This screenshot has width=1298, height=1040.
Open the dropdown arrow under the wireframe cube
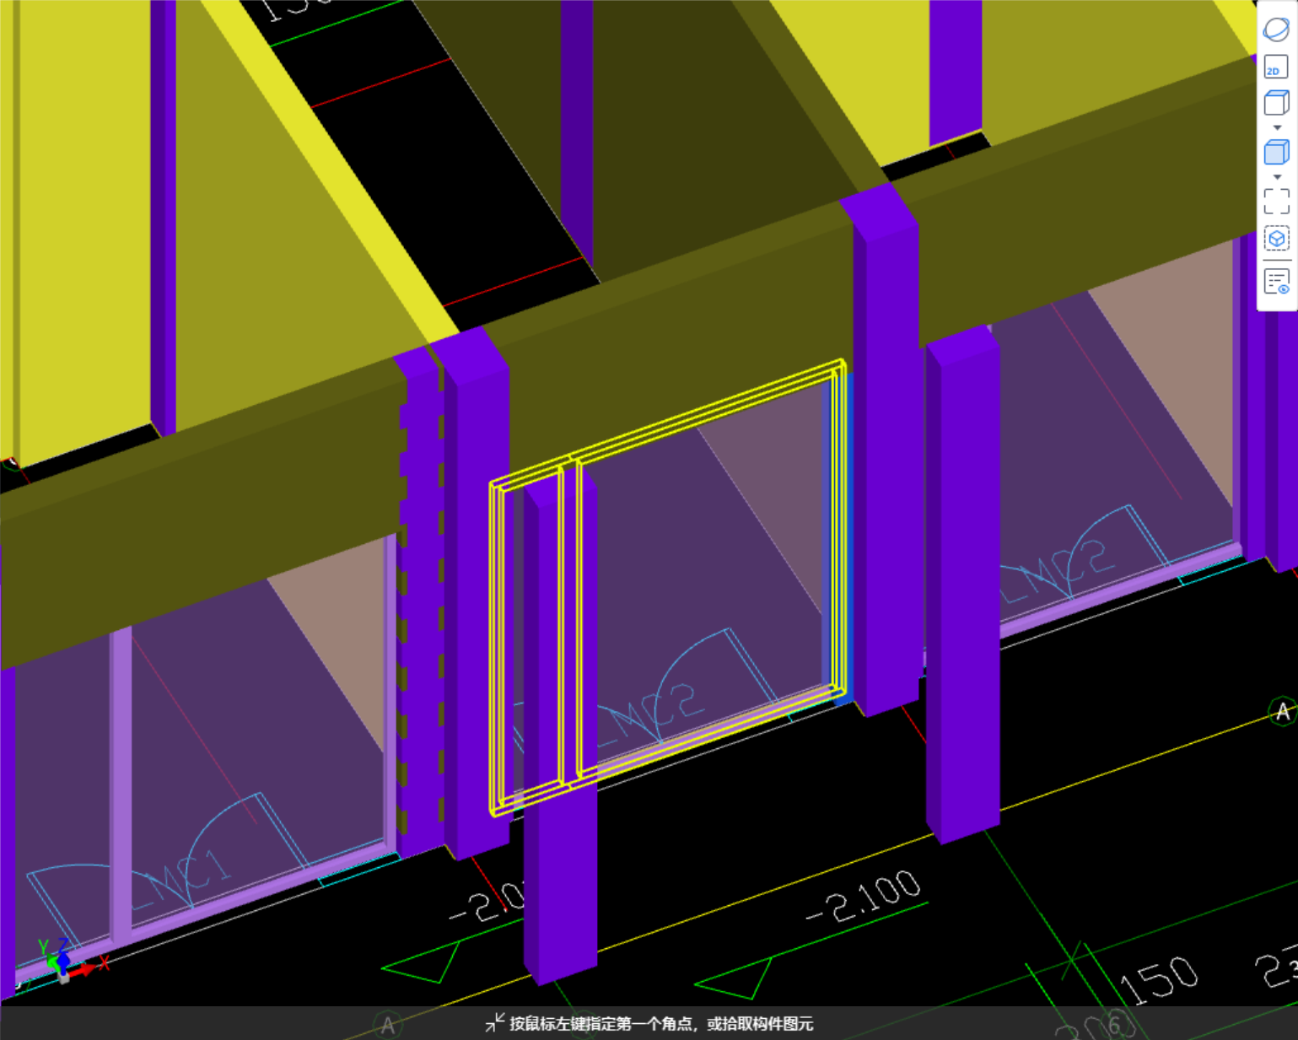[x=1277, y=128]
